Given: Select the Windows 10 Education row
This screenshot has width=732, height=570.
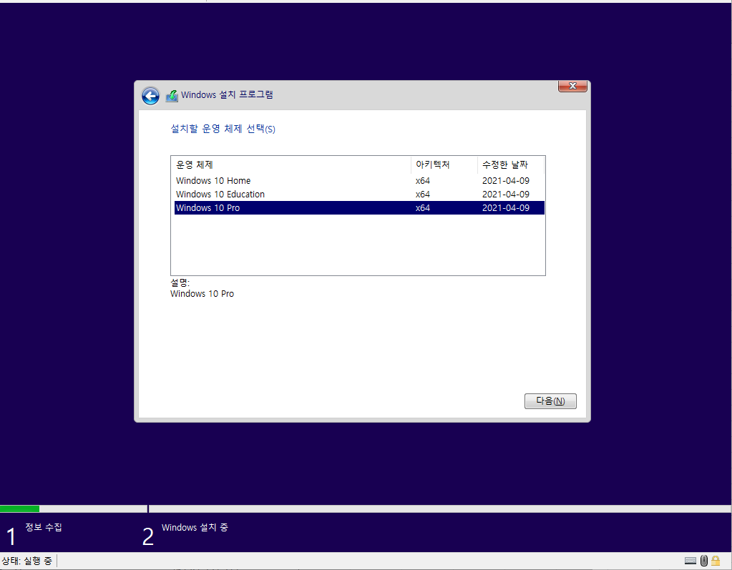Looking at the screenshot, I should [359, 194].
